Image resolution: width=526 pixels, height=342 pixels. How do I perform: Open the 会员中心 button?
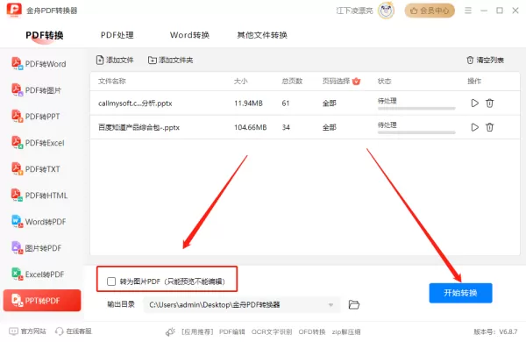430,11
